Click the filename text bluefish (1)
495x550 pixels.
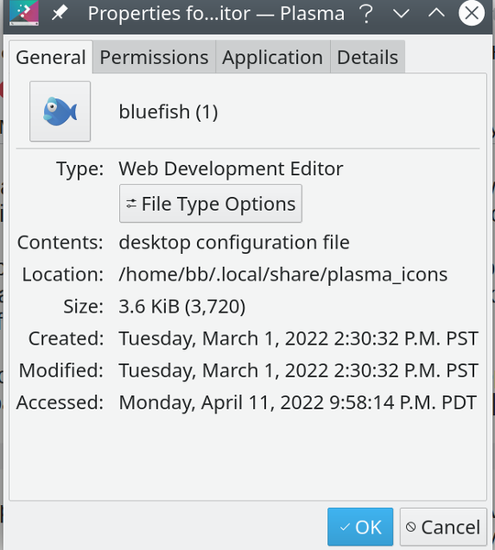pyautogui.click(x=169, y=112)
